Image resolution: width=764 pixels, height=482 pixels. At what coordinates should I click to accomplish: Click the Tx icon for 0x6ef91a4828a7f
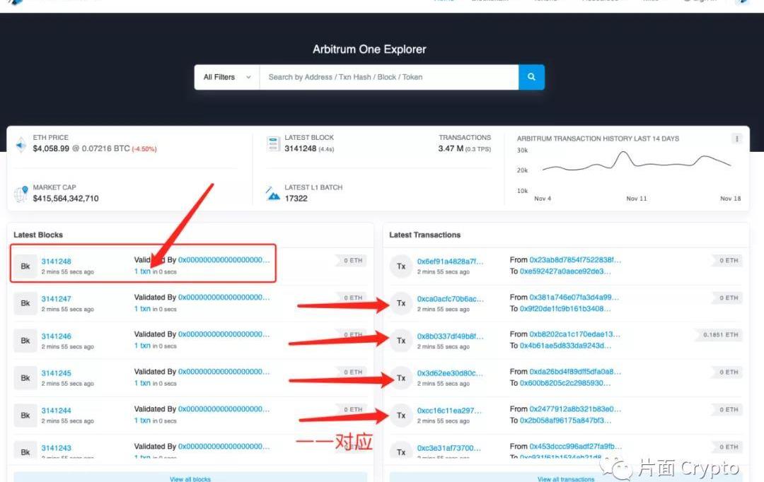point(401,266)
